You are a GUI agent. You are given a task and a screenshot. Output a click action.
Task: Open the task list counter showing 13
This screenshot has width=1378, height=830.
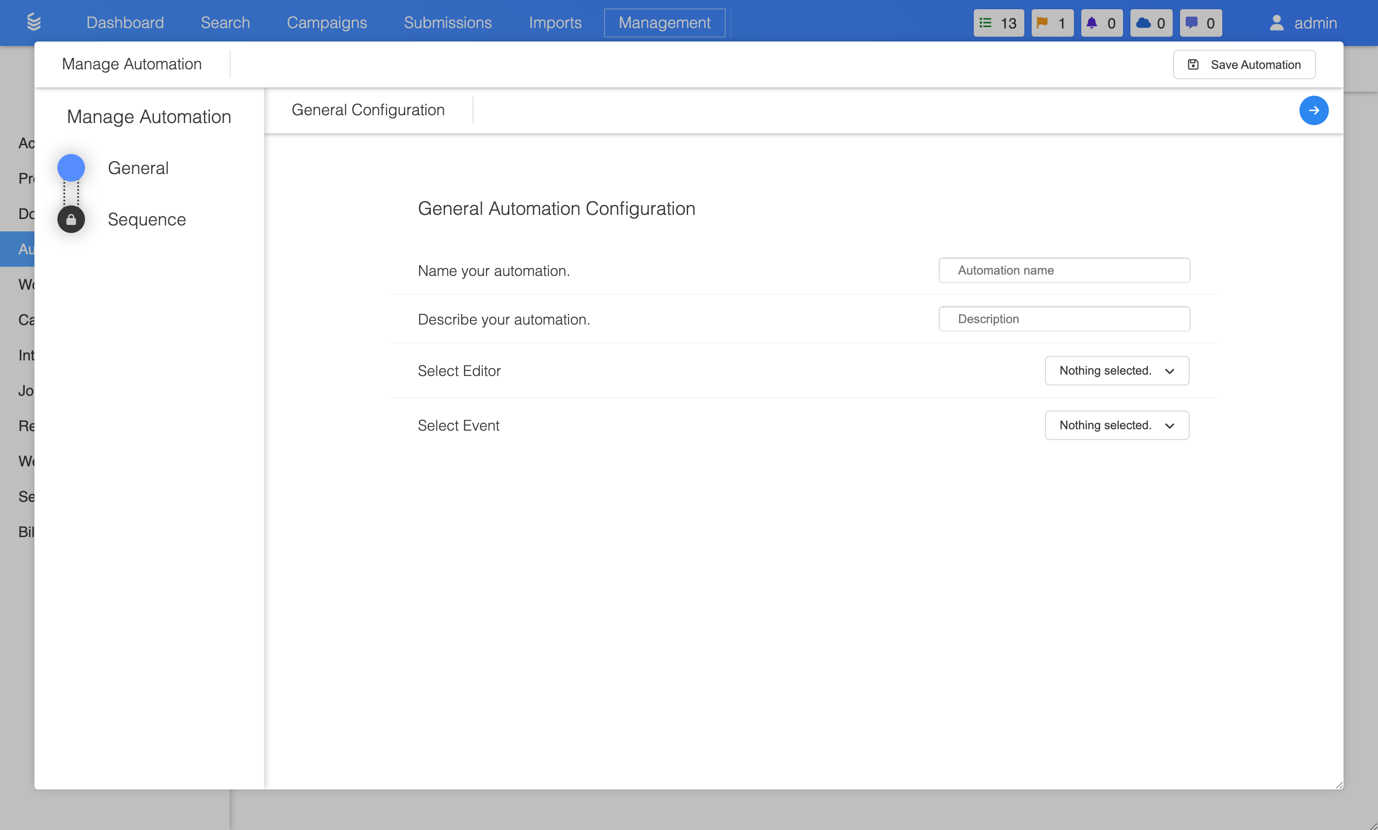coord(998,23)
